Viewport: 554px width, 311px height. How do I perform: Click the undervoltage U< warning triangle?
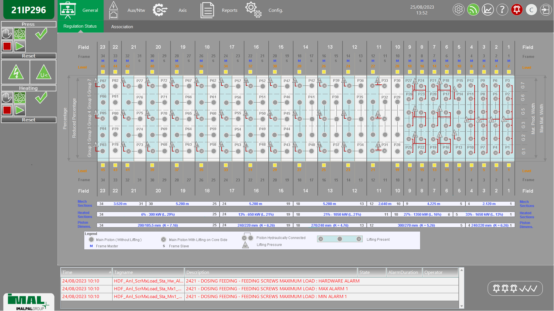(44, 72)
